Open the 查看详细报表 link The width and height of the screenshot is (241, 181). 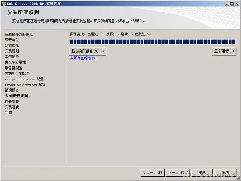83,58
